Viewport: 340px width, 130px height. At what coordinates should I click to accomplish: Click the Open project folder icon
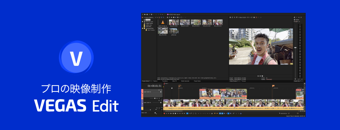pos(145,15)
